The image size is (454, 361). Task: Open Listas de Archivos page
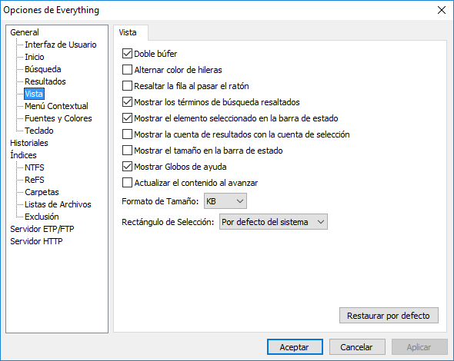coord(58,204)
